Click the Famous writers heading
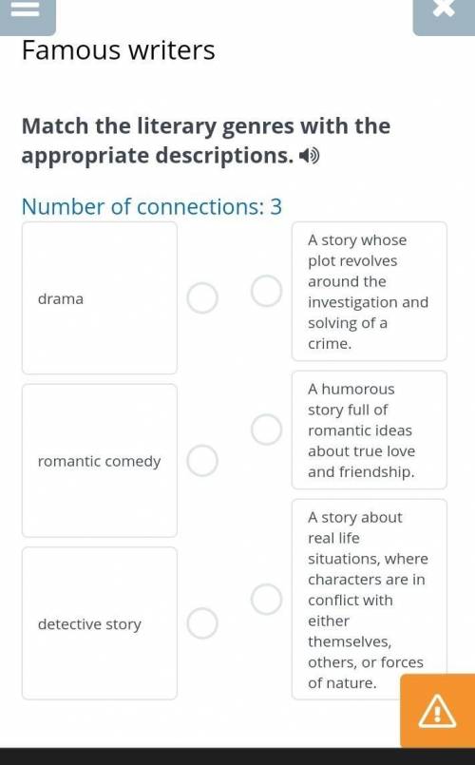 (x=119, y=50)
